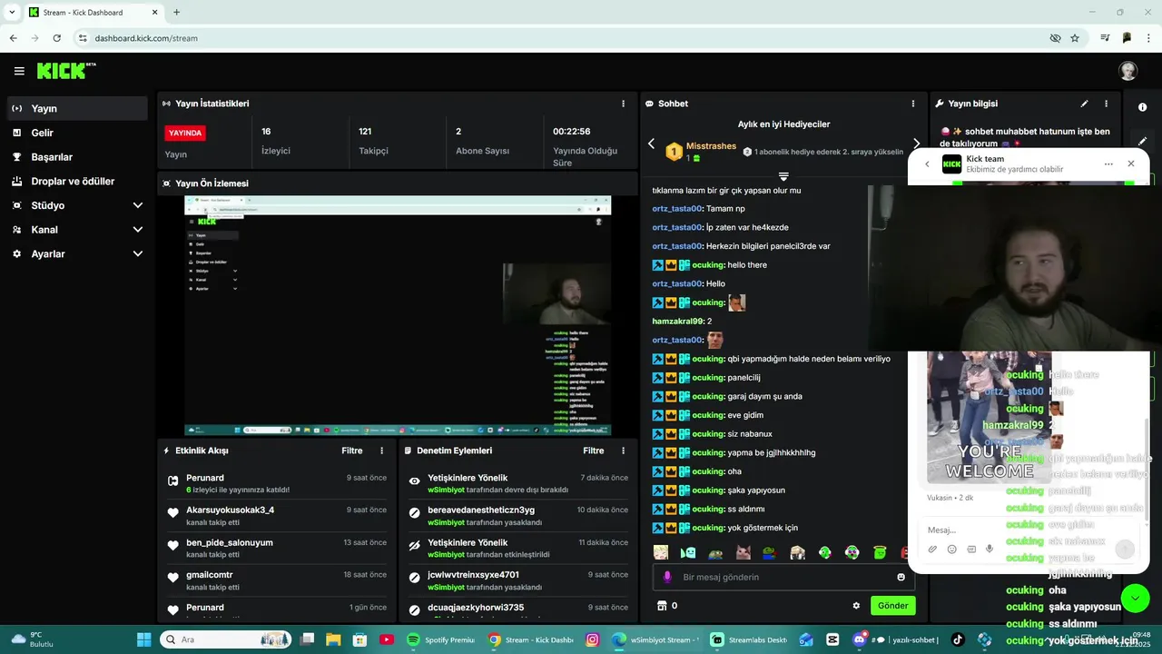This screenshot has width=1162, height=654.
Task: Click the Akarsuyokusokak3_4 follow event
Action: pos(278,515)
